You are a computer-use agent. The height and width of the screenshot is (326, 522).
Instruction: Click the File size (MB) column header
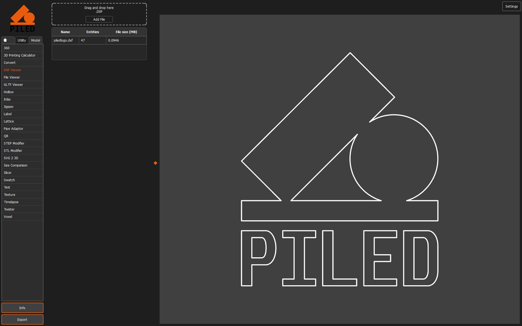pyautogui.click(x=126, y=32)
